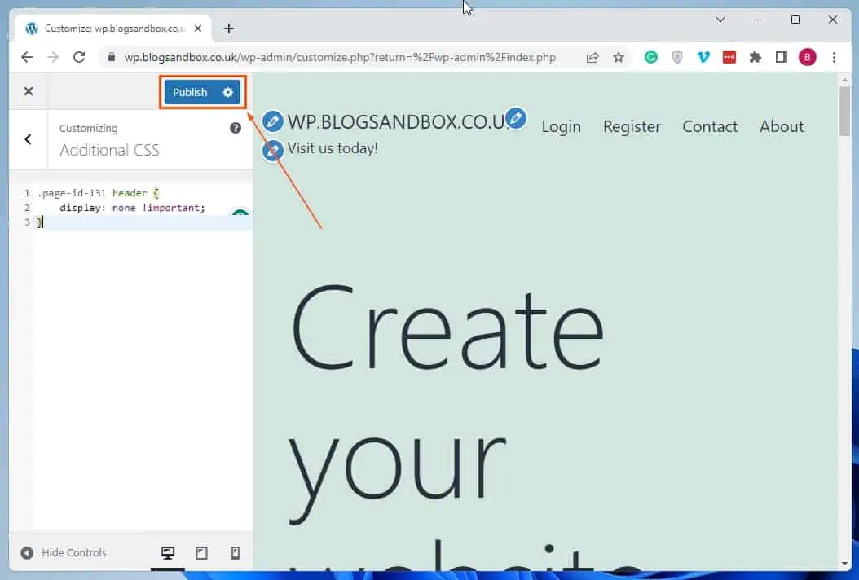859x580 pixels.
Task: Toggle the browser side panel
Action: coord(782,57)
